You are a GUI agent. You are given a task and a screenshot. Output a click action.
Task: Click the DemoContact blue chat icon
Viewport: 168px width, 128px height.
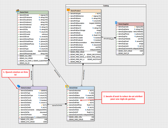(18, 86)
